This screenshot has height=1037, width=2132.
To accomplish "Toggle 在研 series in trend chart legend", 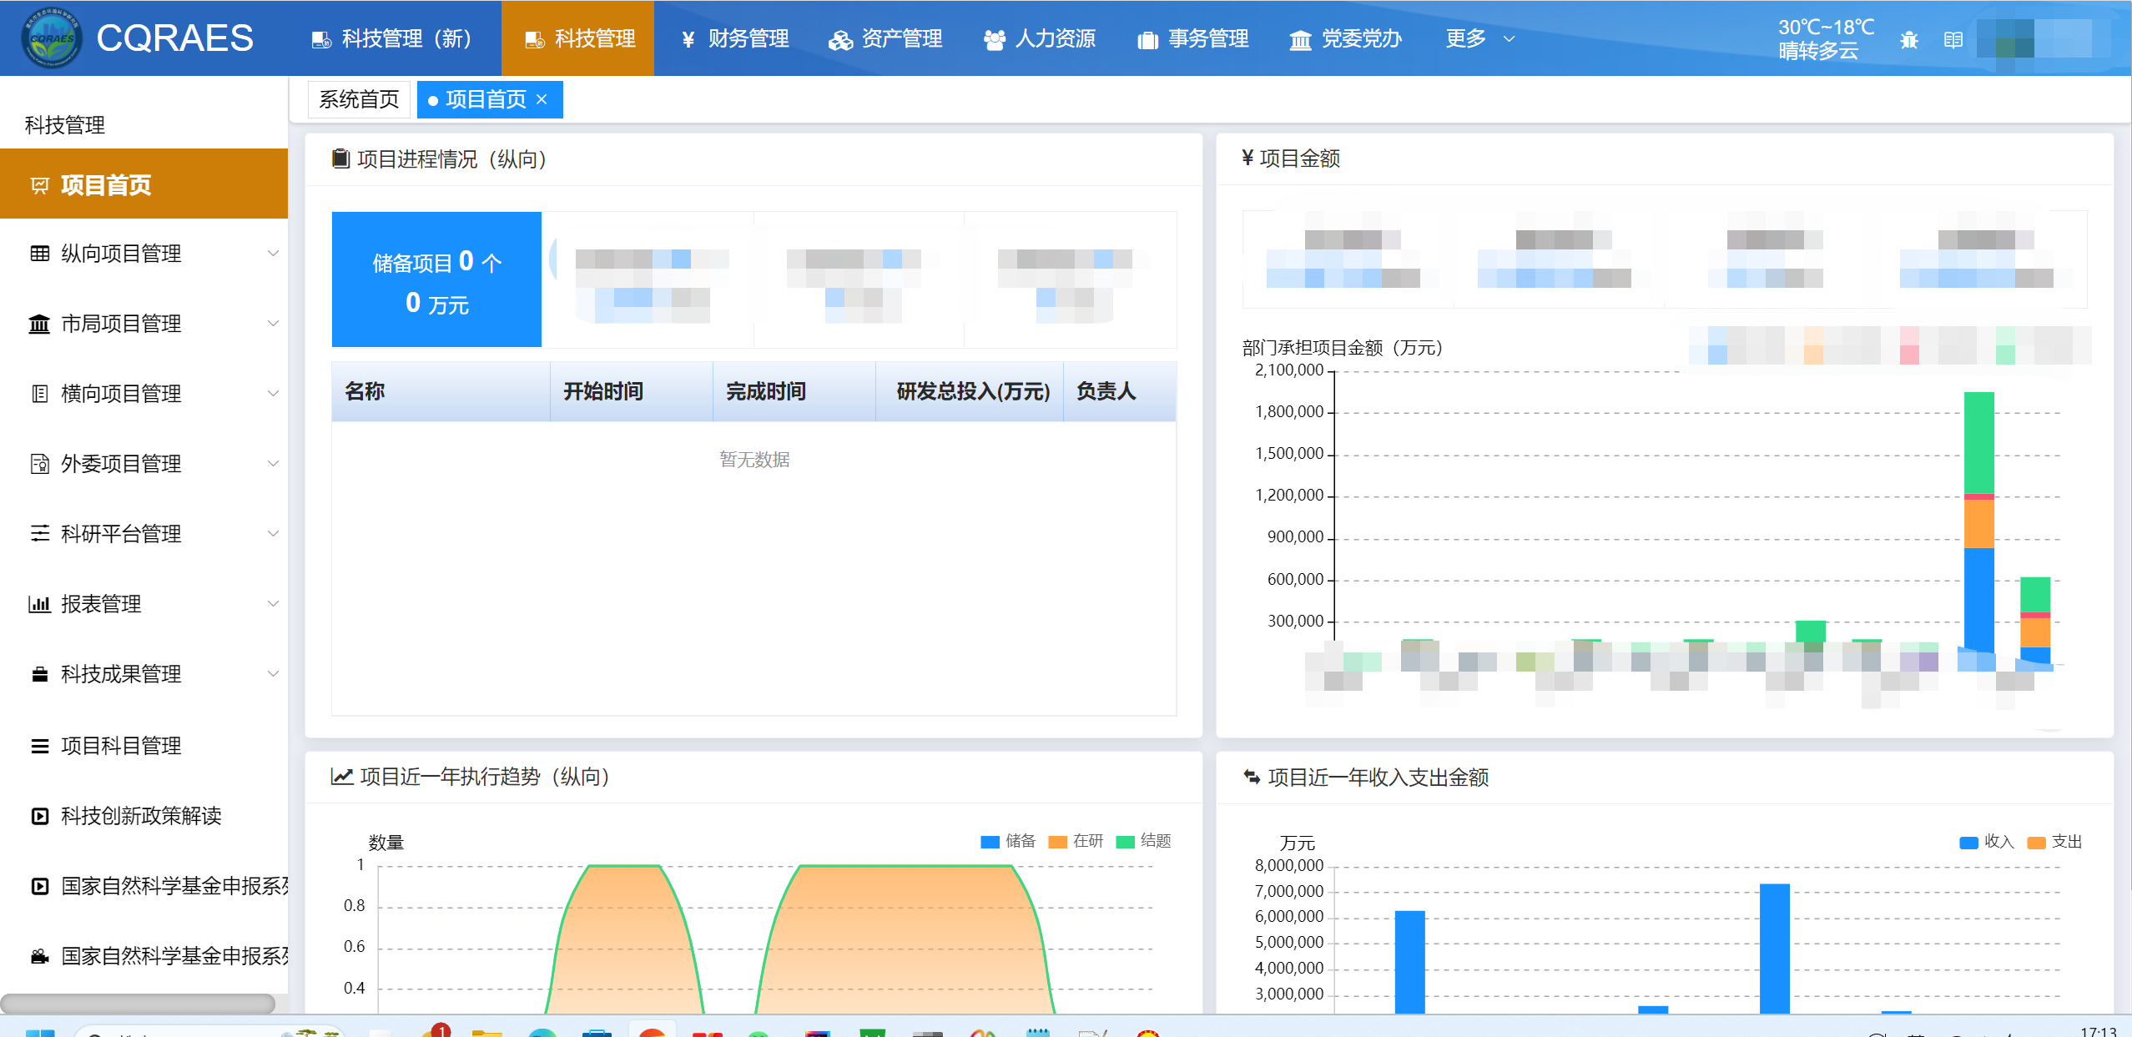I will [1076, 841].
